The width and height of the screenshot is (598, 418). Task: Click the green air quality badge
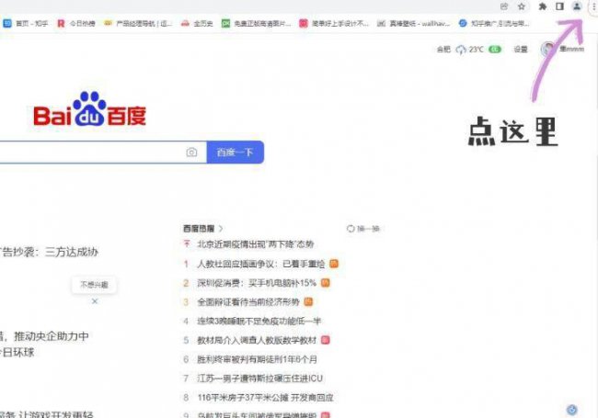495,49
